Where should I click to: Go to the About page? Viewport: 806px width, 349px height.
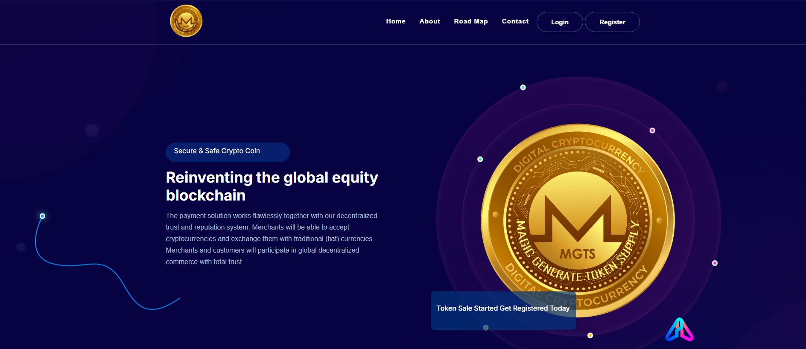coord(429,21)
